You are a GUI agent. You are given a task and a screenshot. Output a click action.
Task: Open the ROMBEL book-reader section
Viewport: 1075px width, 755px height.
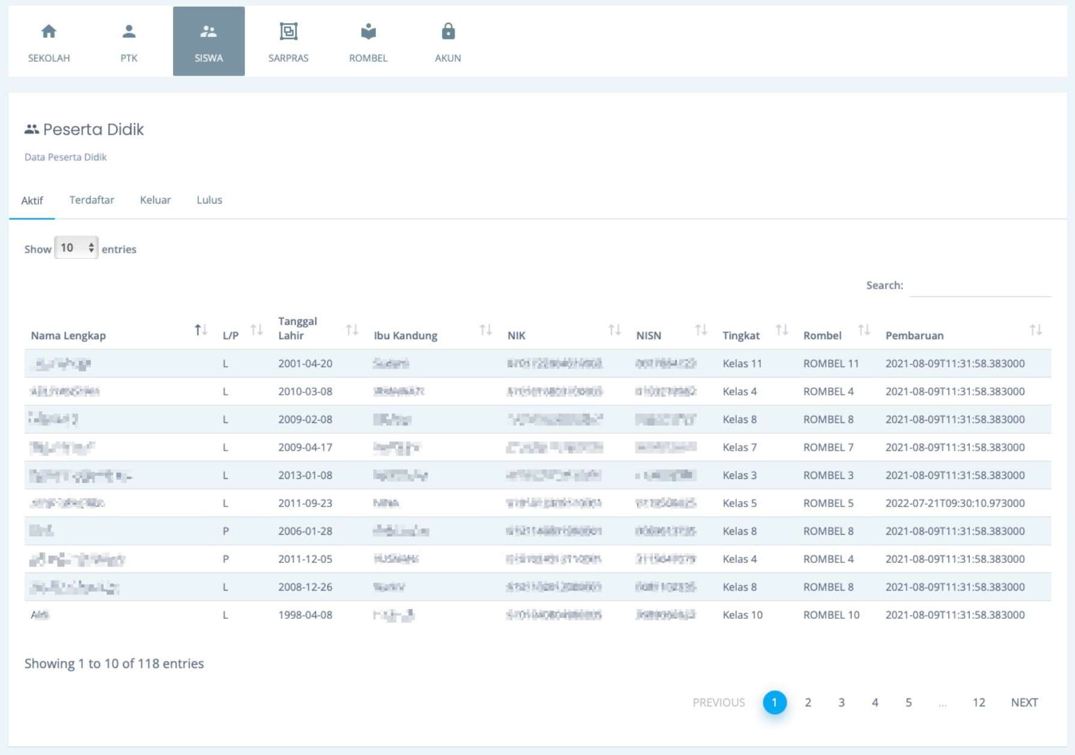(368, 41)
